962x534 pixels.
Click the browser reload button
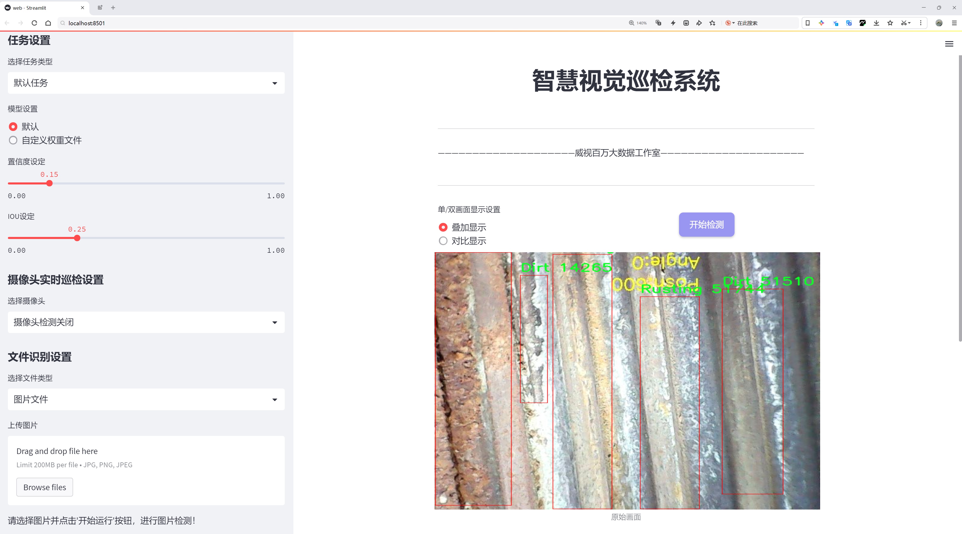34,23
